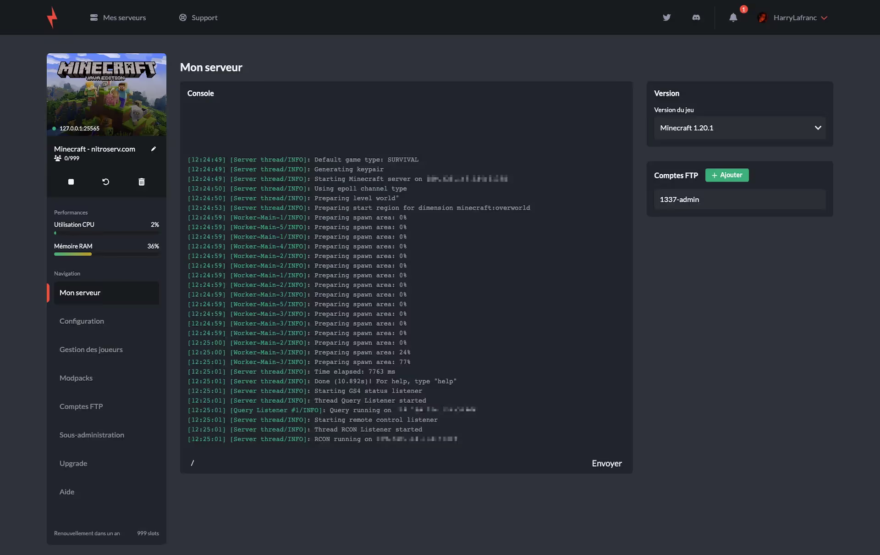Select the 1337-admin FTP account
880x555 pixels.
(740, 200)
